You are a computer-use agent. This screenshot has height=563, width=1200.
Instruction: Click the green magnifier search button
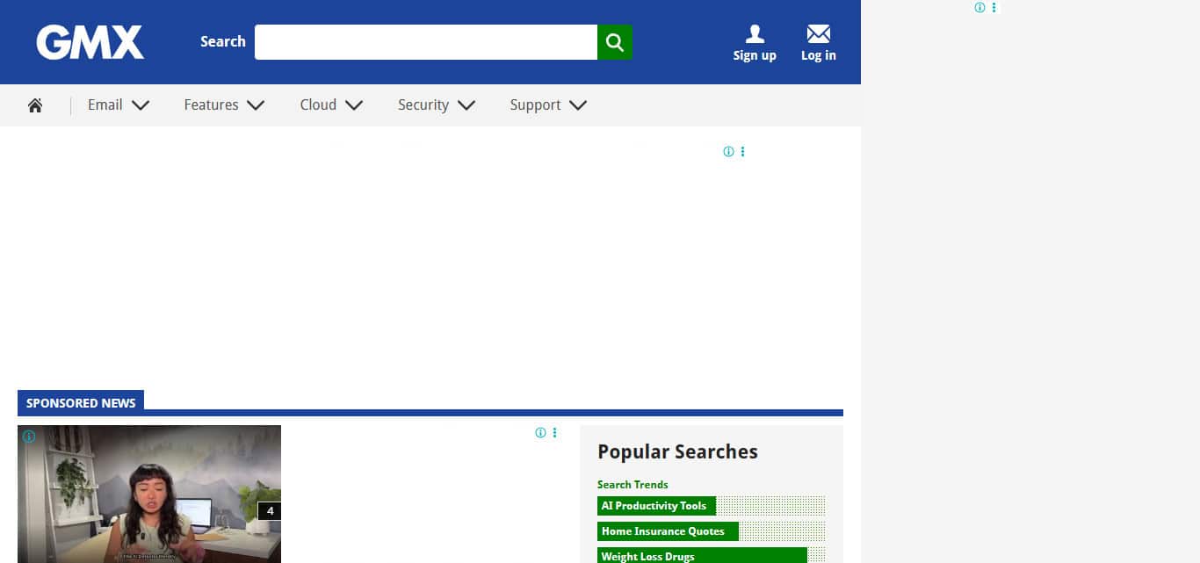point(615,42)
